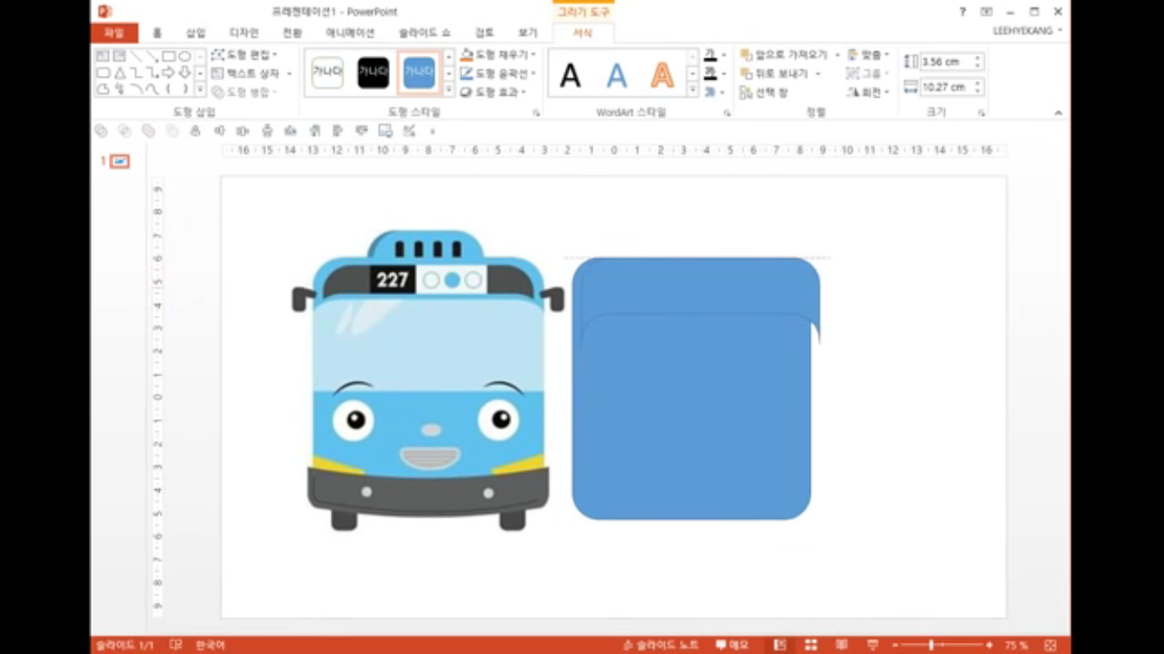Apply the black WordArt style
The width and height of the screenshot is (1164, 654).
tap(570, 74)
